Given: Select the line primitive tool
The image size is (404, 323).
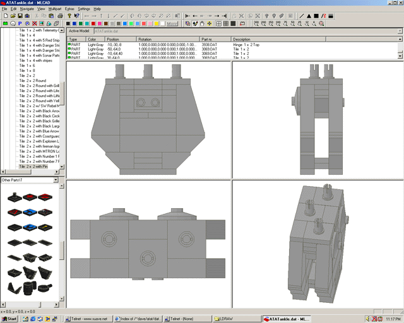Looking at the screenshot, I should (302, 16).
